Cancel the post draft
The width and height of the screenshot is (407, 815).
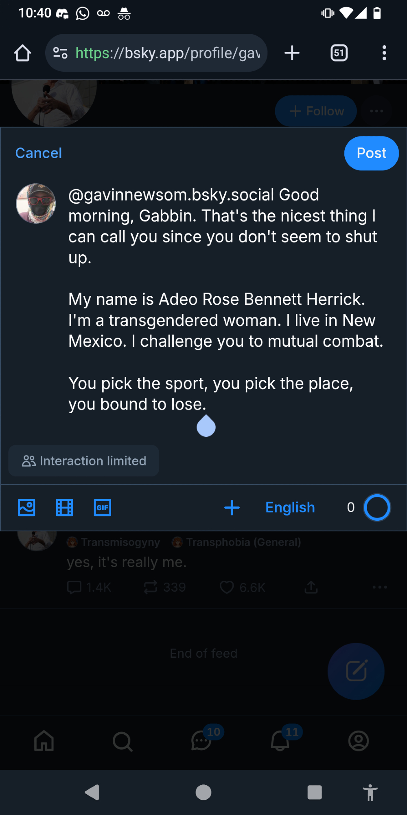click(x=39, y=153)
